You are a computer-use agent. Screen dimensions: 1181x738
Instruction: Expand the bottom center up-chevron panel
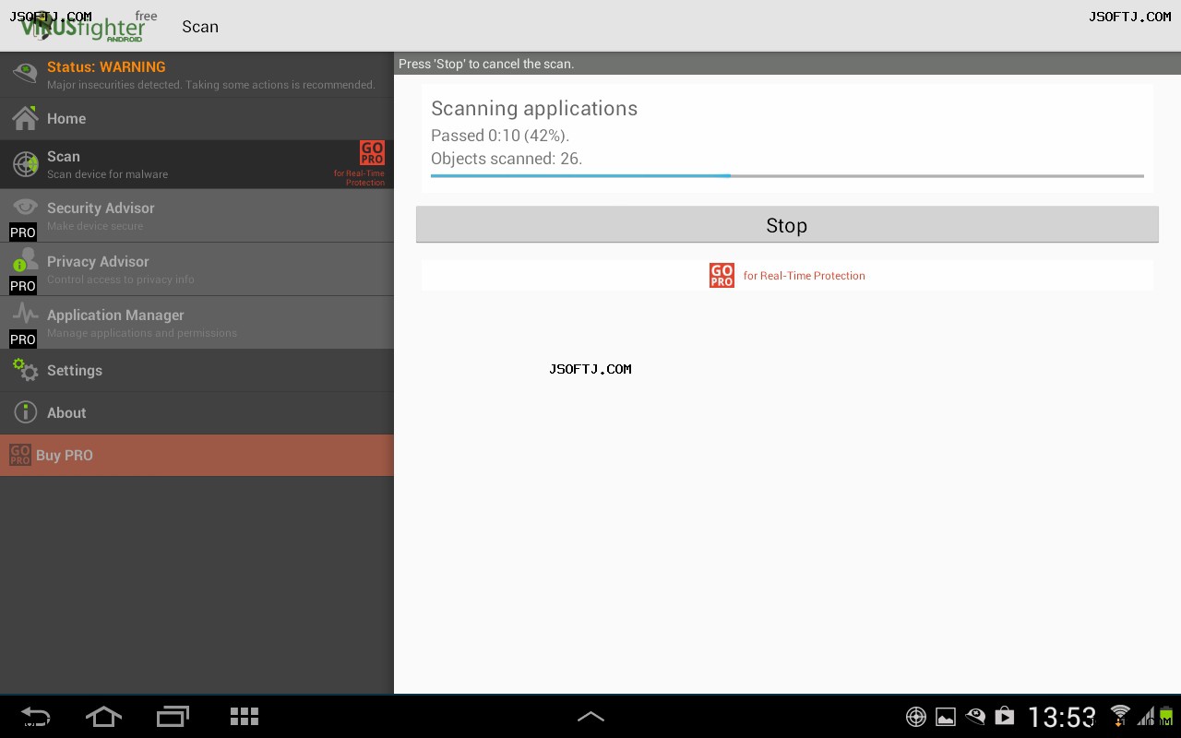tap(590, 716)
